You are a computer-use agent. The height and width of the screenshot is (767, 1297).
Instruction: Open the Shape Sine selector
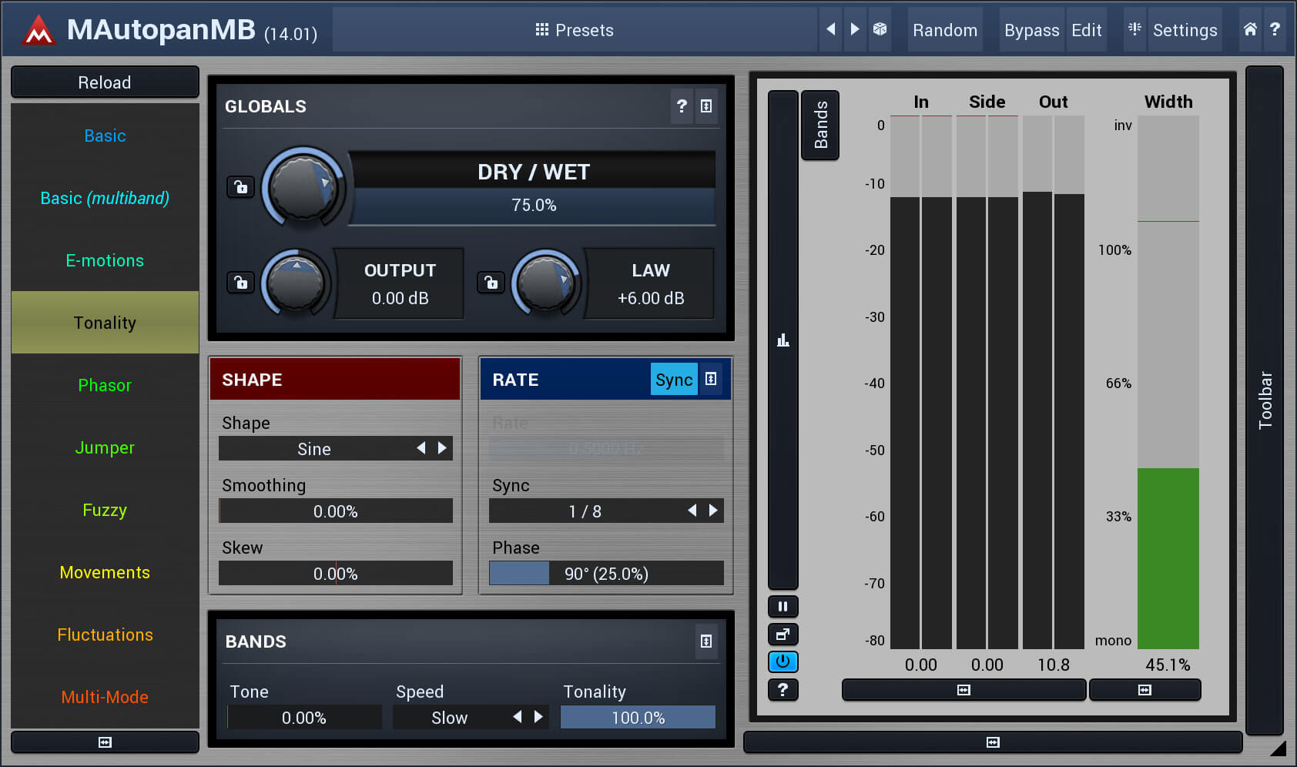click(336, 448)
